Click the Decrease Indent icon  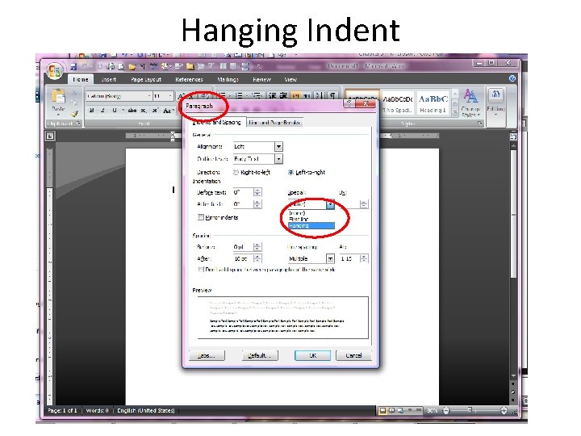tap(273, 95)
